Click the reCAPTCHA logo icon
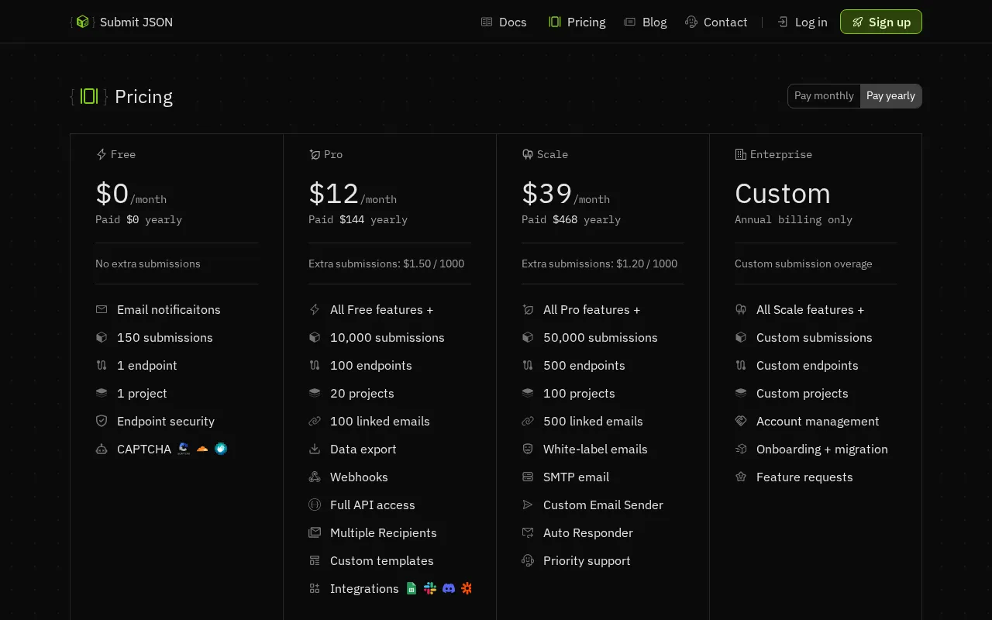The height and width of the screenshot is (620, 992). coord(184,448)
